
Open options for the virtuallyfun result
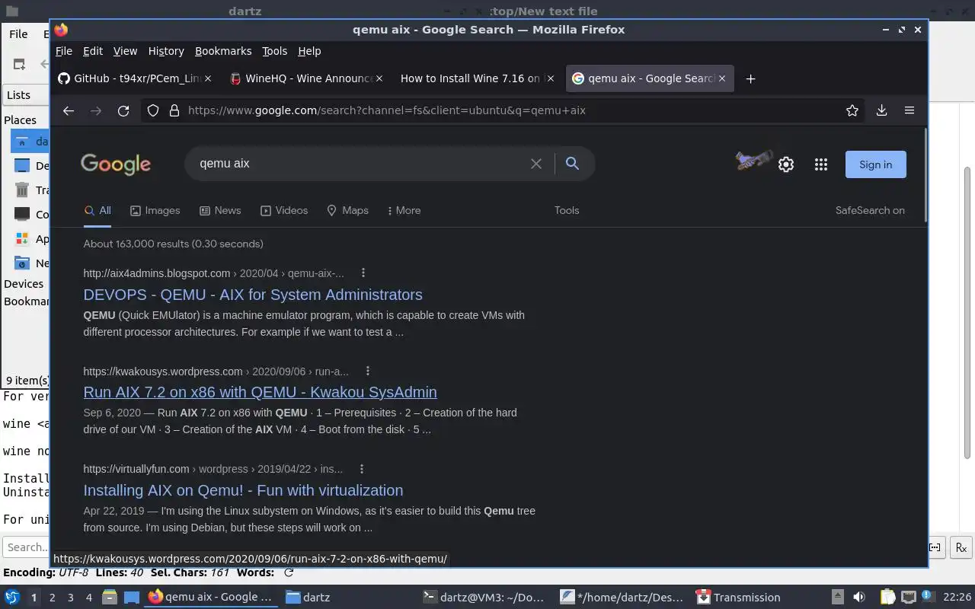361,469
